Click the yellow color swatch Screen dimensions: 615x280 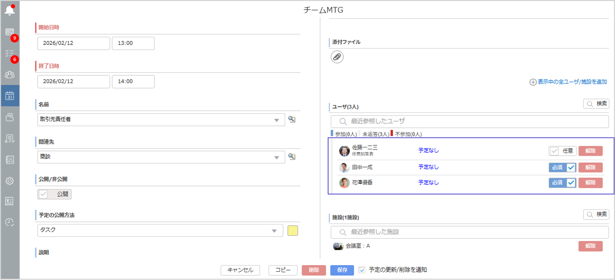(293, 231)
